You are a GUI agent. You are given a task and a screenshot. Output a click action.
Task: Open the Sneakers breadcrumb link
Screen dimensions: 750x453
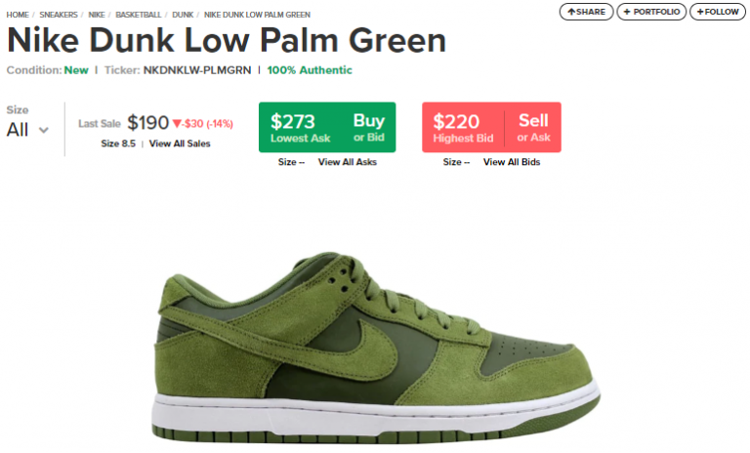tap(59, 15)
